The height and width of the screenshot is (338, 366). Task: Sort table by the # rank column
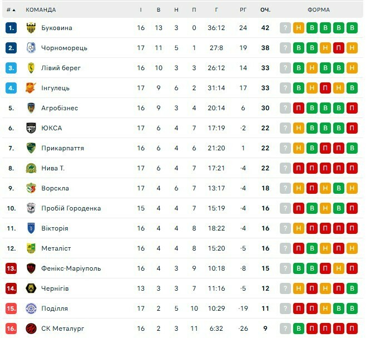[x=11, y=9]
